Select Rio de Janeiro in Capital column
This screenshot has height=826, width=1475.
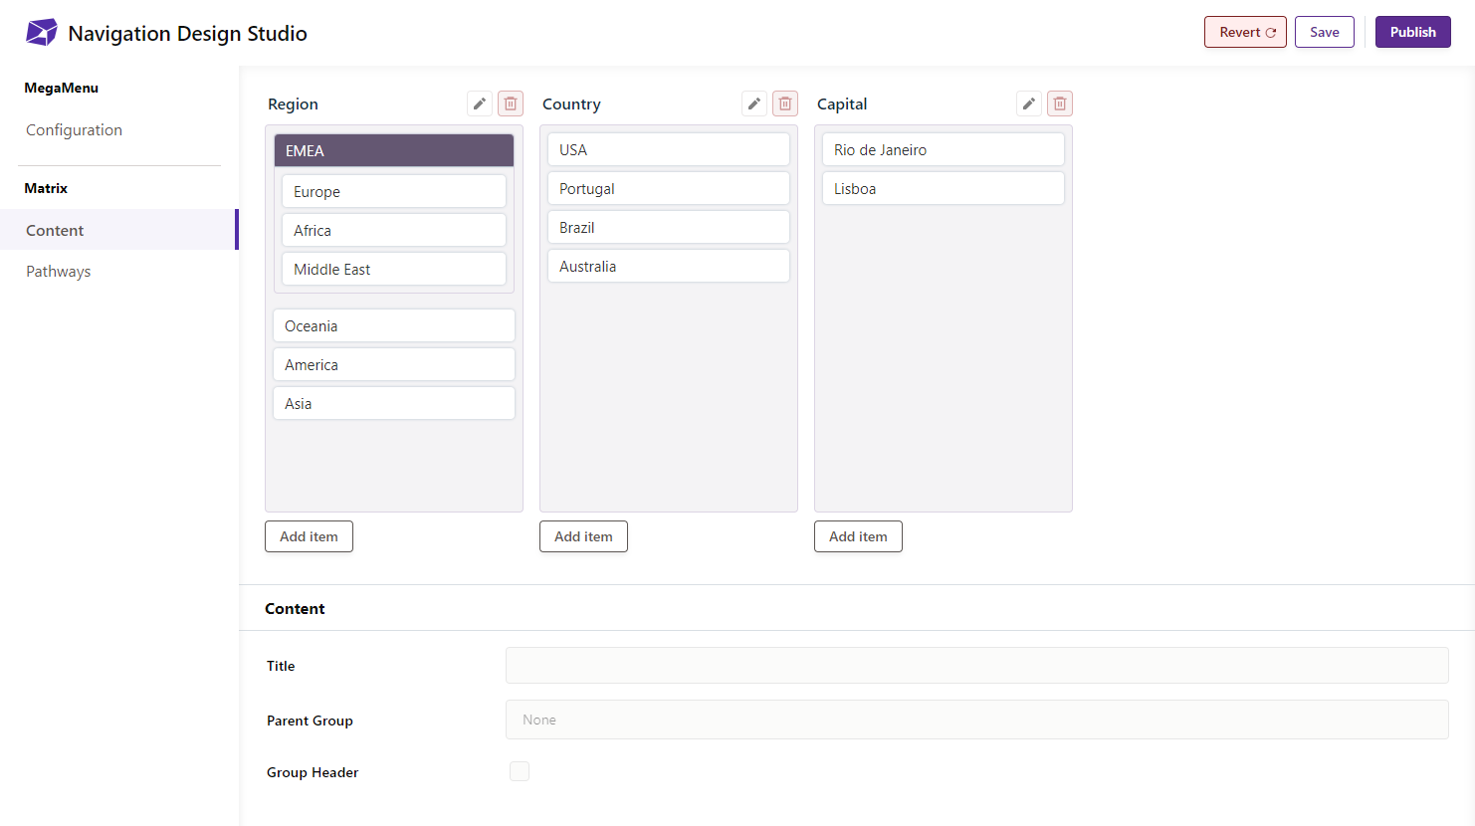point(944,149)
